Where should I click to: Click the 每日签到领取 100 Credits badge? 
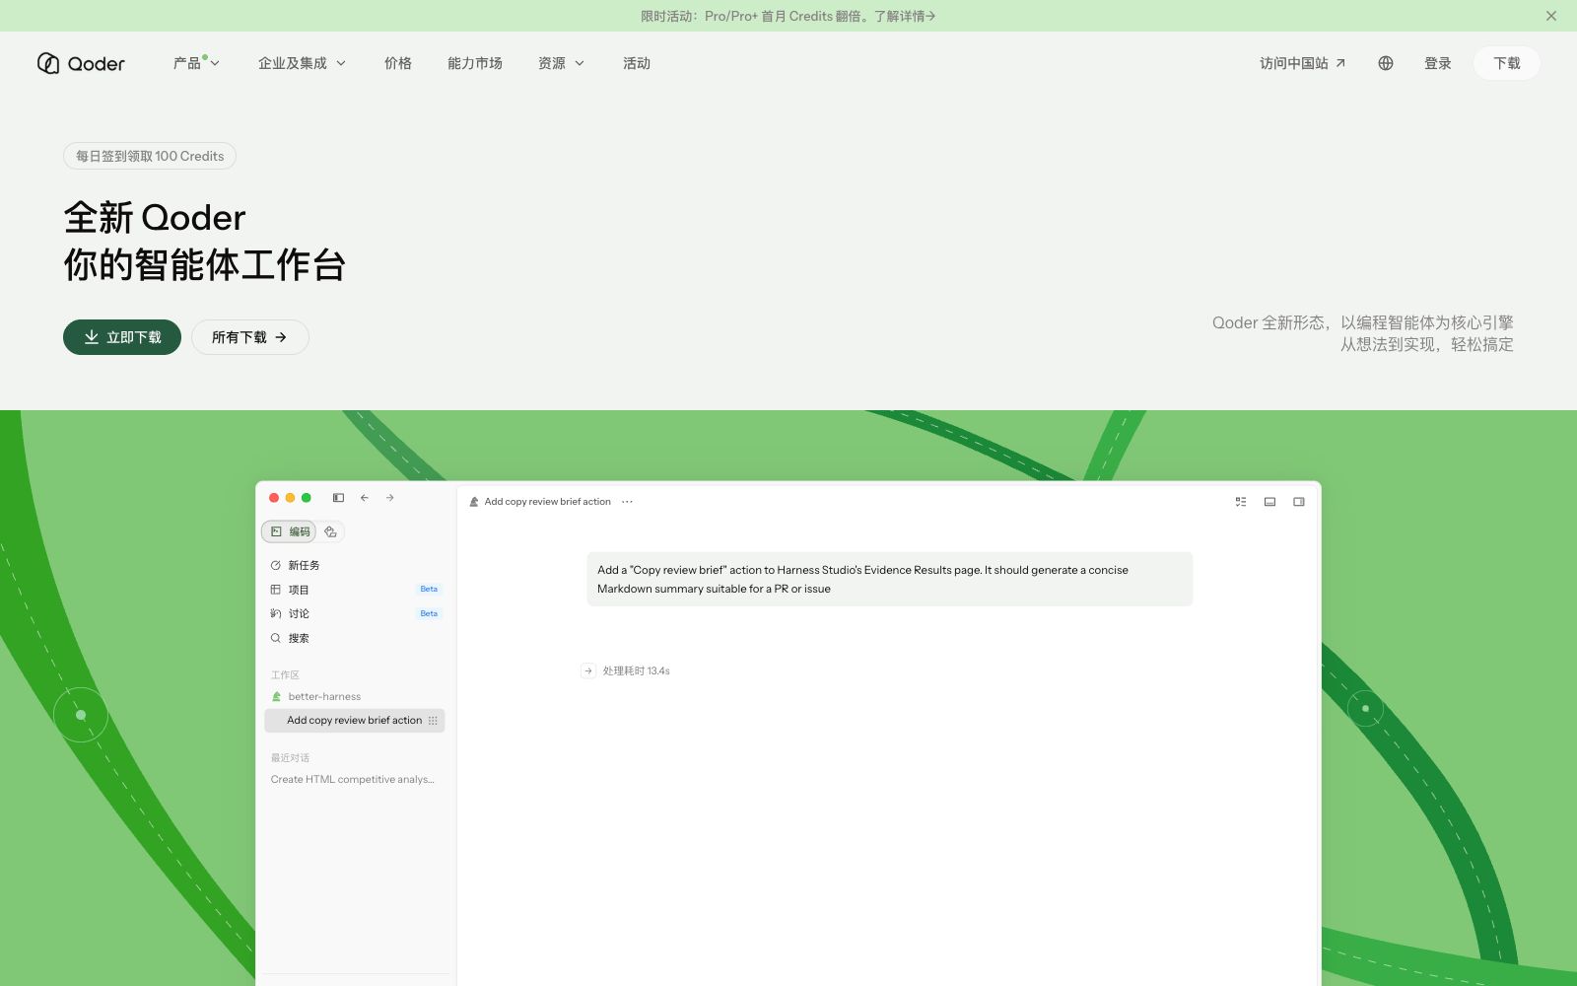click(x=150, y=156)
